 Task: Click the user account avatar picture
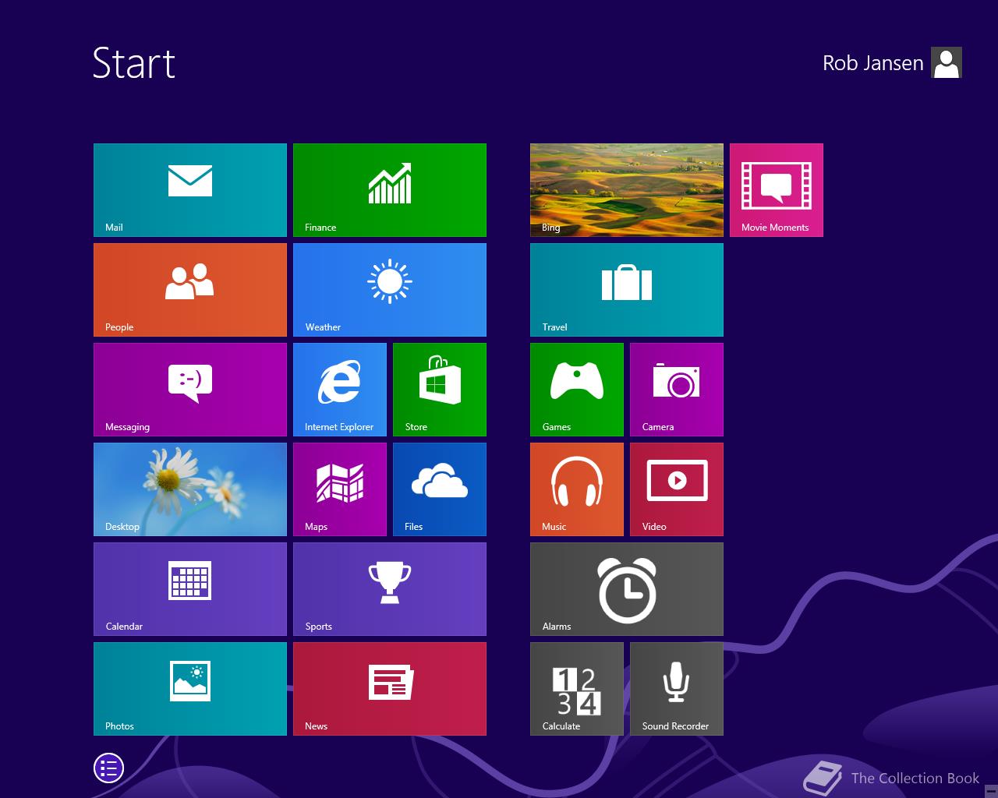947,62
